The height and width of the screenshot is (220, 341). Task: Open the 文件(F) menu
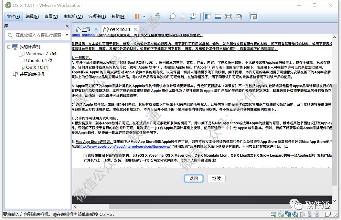pos(13,17)
